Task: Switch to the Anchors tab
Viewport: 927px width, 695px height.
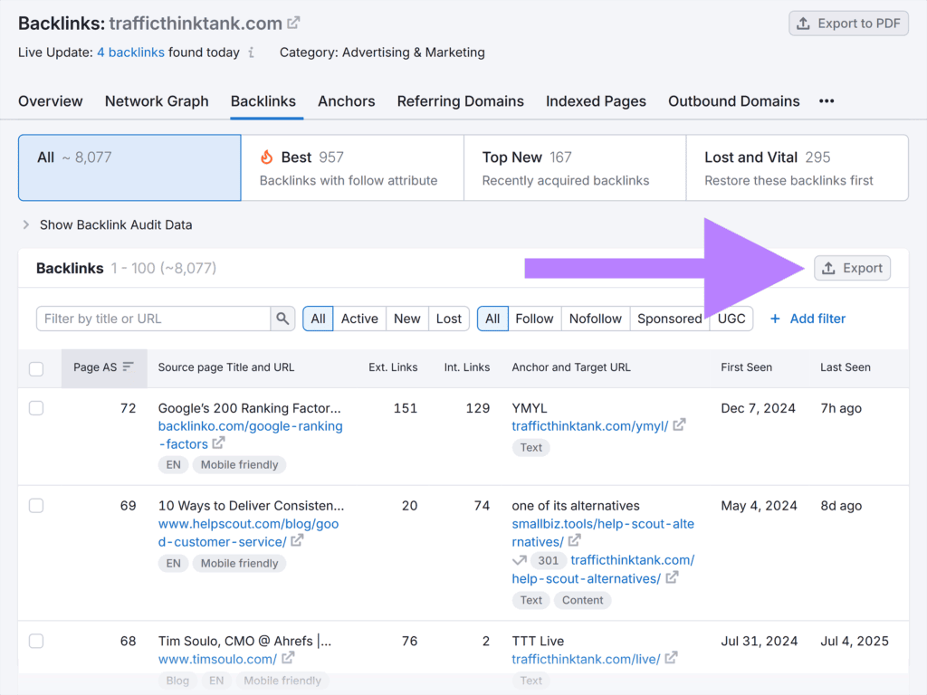Action: [x=347, y=101]
